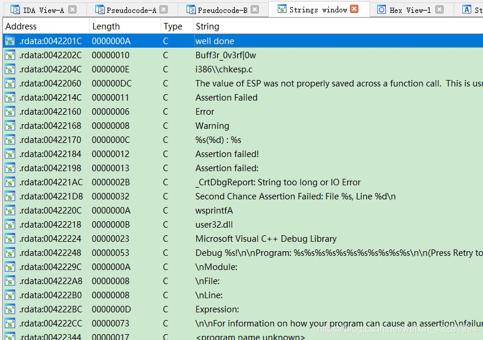483x340 pixels.
Task: Click string icon for row .rdata:004221D8
Action: pos(10,196)
